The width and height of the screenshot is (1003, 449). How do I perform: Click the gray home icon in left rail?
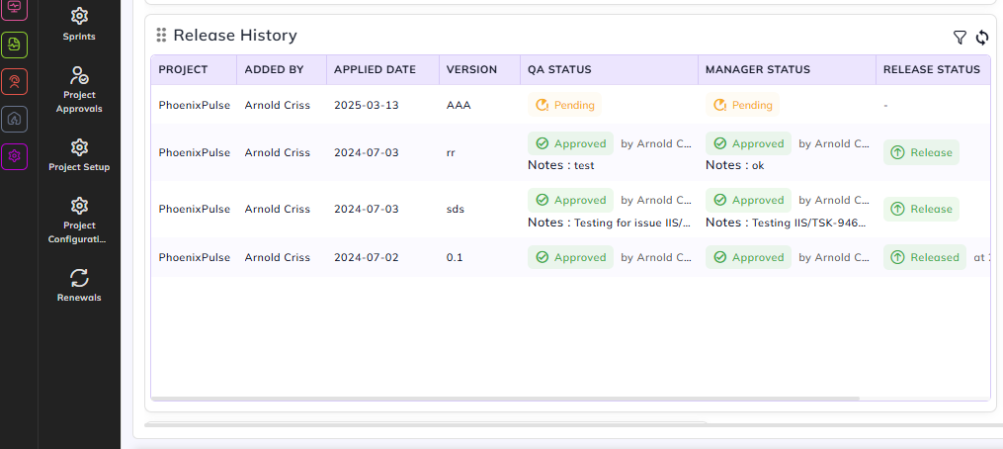(15, 119)
